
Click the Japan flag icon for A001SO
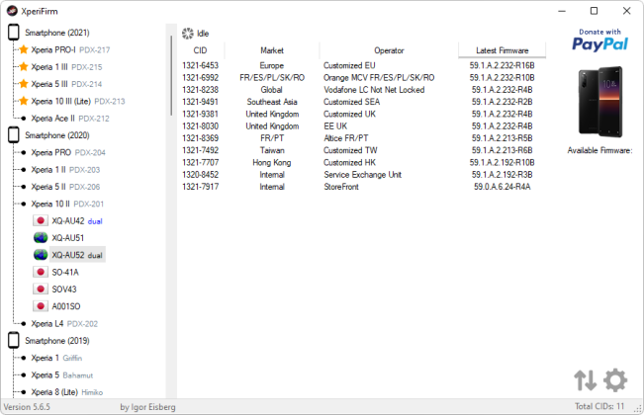41,306
